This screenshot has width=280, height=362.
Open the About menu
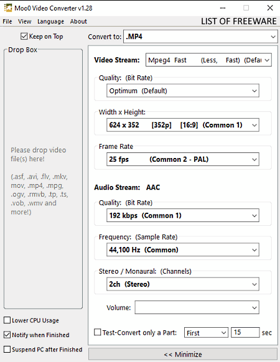[x=78, y=22]
